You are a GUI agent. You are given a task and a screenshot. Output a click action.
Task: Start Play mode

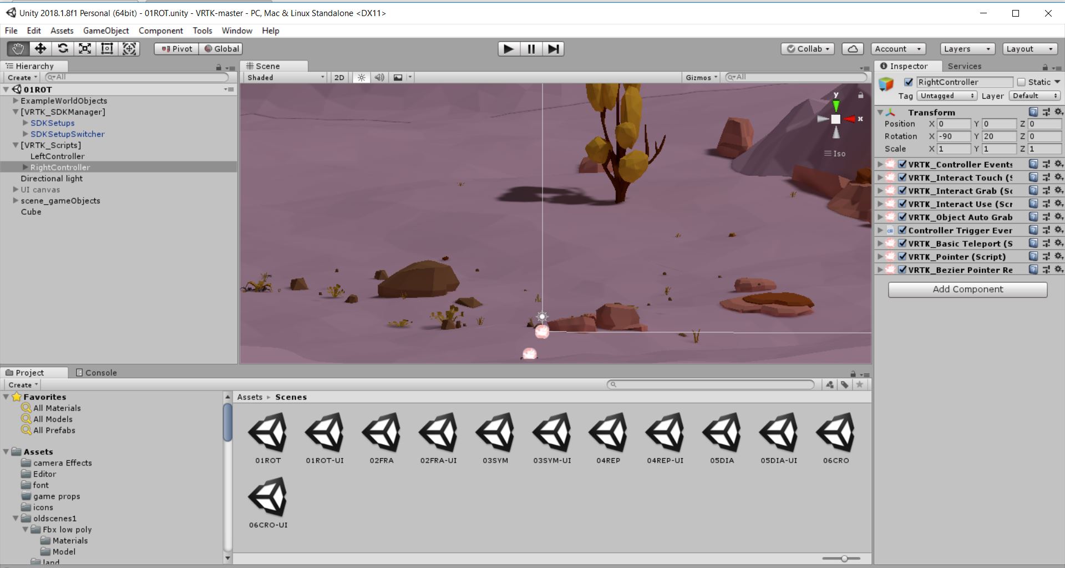coord(509,49)
